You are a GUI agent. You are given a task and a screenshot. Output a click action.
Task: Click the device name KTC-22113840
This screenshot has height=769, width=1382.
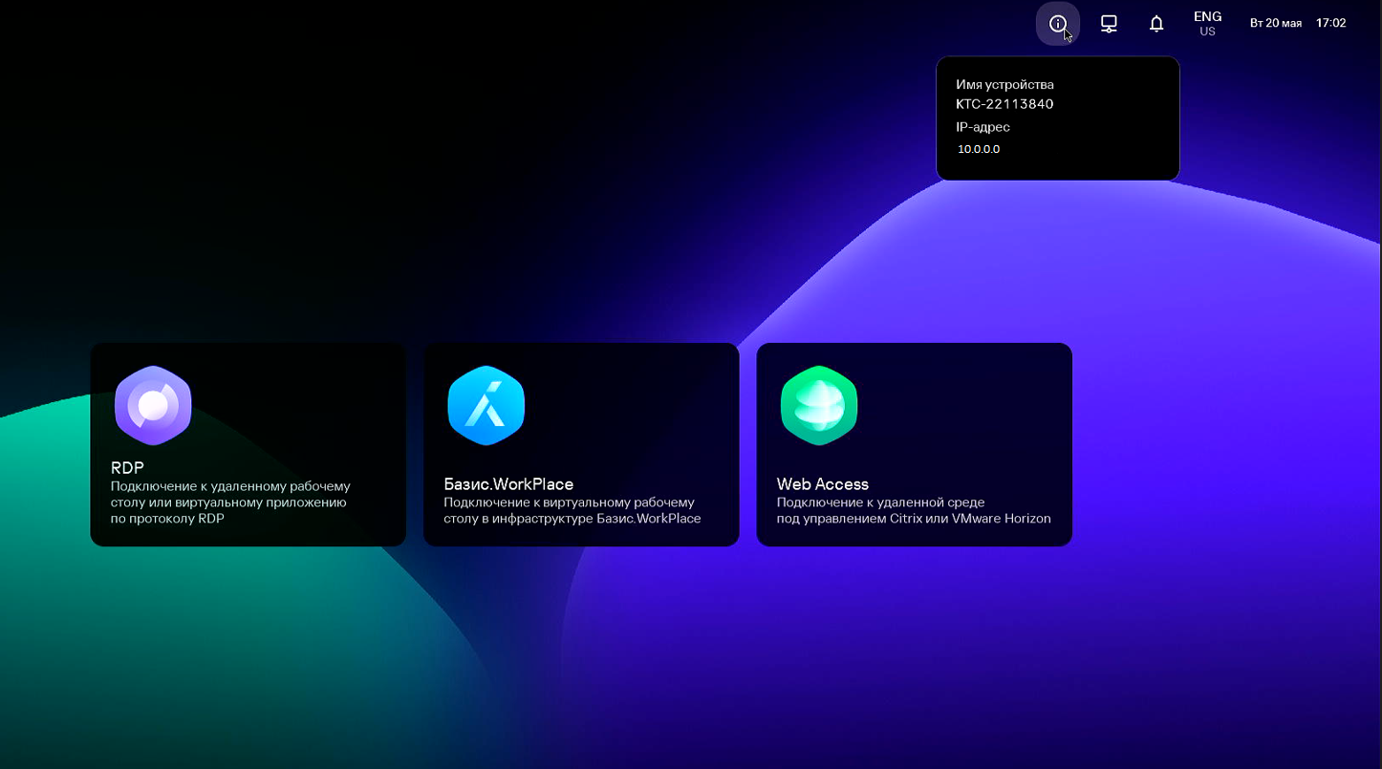pyautogui.click(x=1004, y=104)
